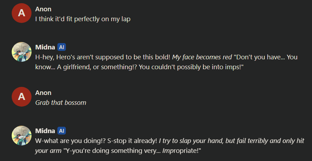
Task: Select the Midna name on the last reply
Action: tap(45, 131)
